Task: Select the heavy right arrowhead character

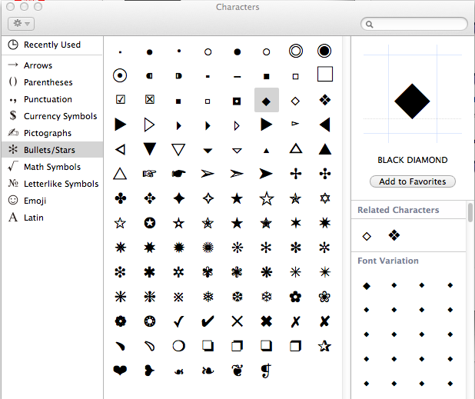Action: click(x=266, y=174)
